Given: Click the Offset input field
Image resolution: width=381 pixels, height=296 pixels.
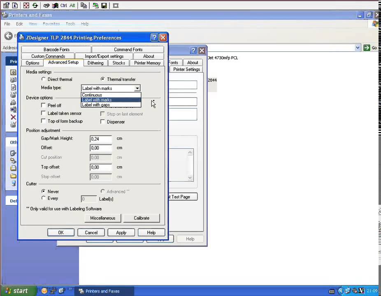Looking at the screenshot, I should click(101, 148).
